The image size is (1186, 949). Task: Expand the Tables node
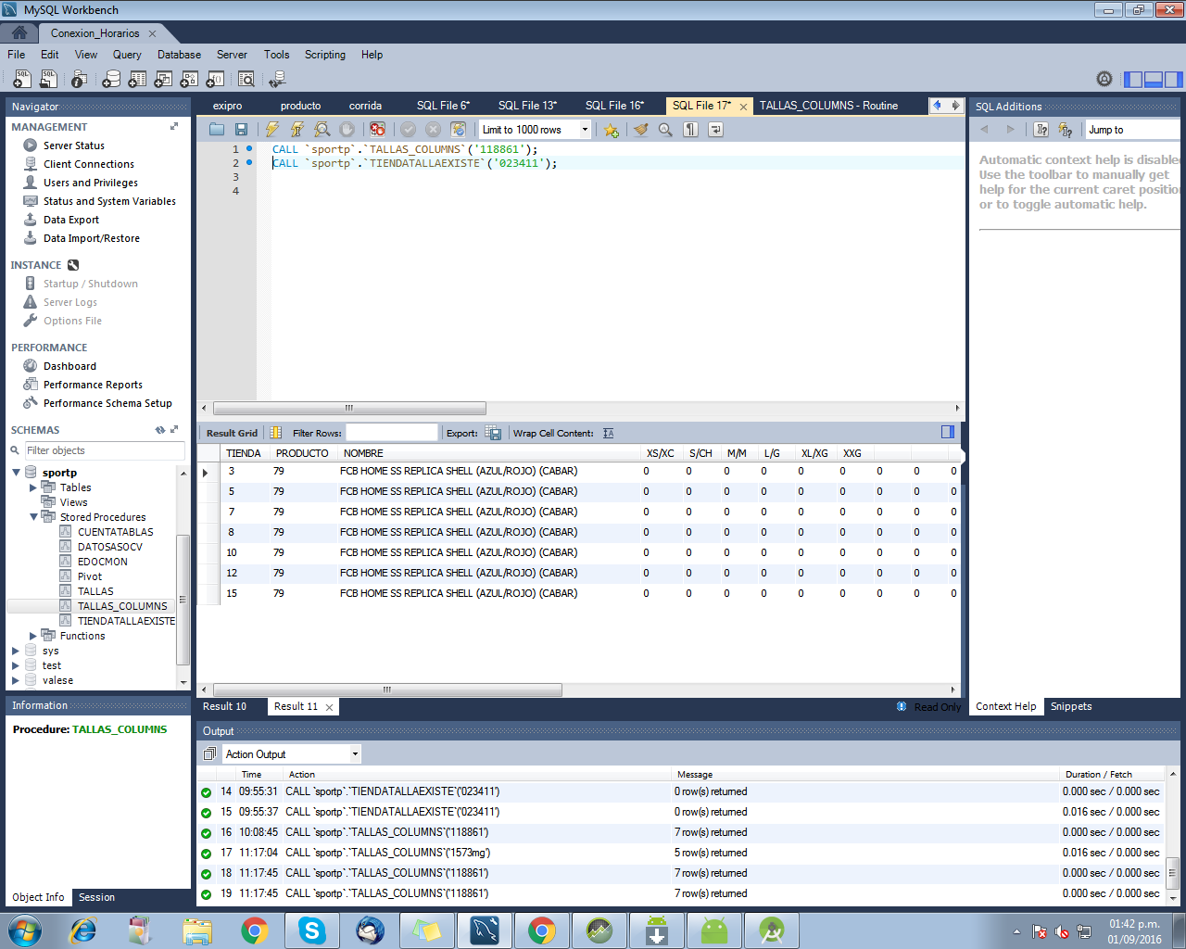click(33, 487)
